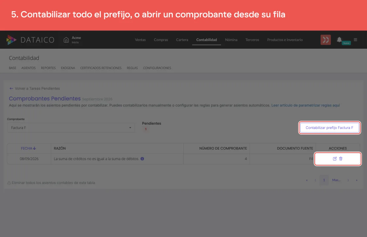This screenshot has height=237, width=367.
Task: Go to the previous results page
Action: click(315, 180)
